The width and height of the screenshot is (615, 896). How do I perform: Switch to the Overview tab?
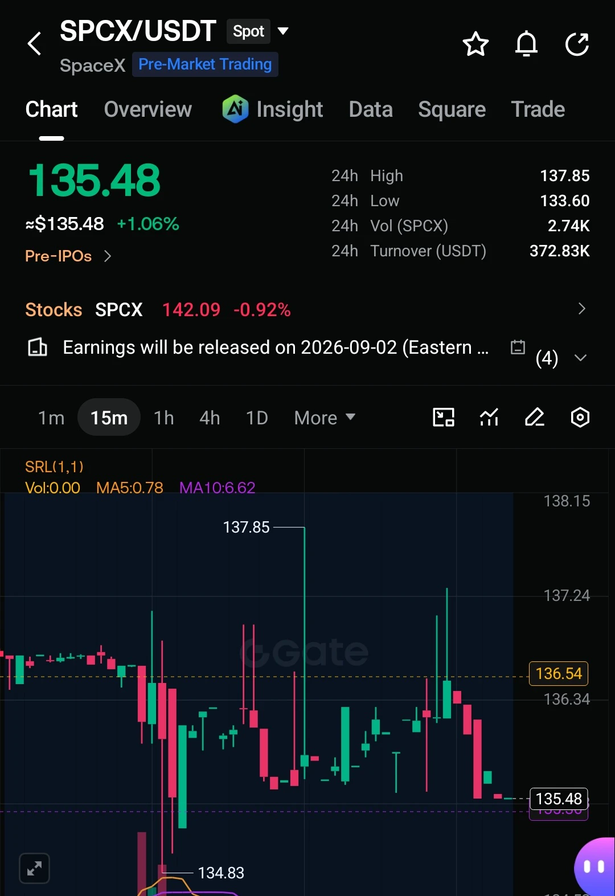(x=148, y=109)
